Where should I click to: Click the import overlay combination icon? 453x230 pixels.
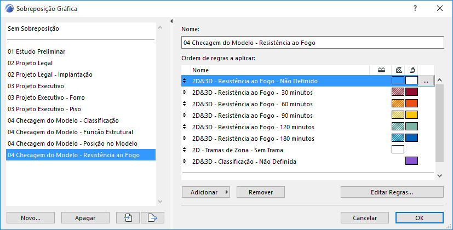click(128, 217)
